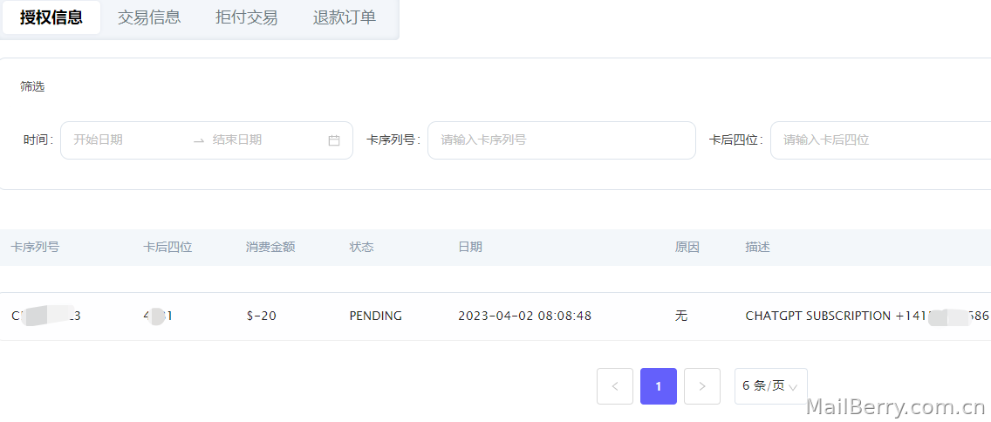Click the date 2023-04-02 08:08:48 cell
The height and width of the screenshot is (422, 991).
(524, 316)
